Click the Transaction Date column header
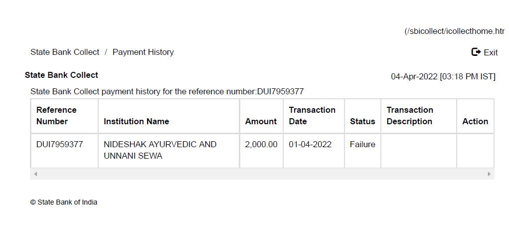The image size is (509, 238). (312, 116)
